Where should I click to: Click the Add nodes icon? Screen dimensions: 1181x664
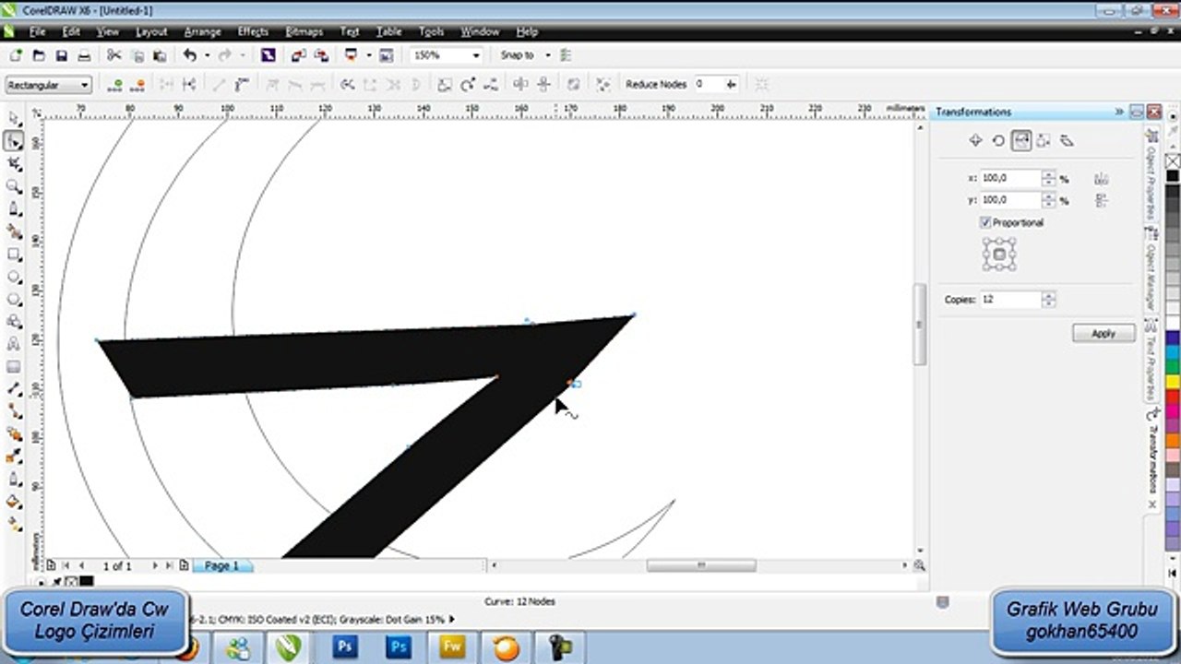[115, 85]
